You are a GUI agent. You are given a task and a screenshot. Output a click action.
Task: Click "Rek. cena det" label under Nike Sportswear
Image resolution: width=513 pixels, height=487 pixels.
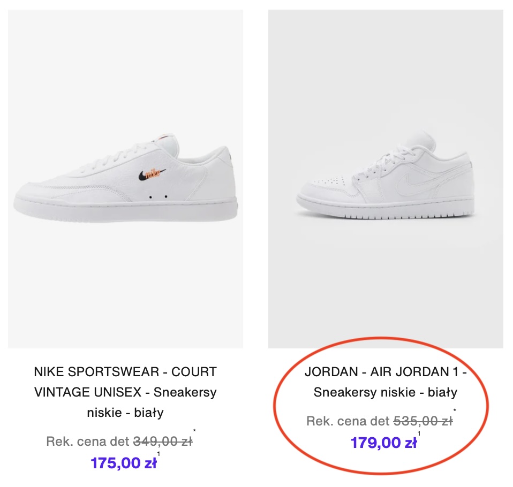pyautogui.click(x=88, y=442)
